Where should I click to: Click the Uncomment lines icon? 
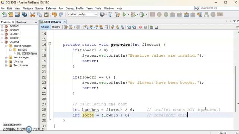coord(157,27)
